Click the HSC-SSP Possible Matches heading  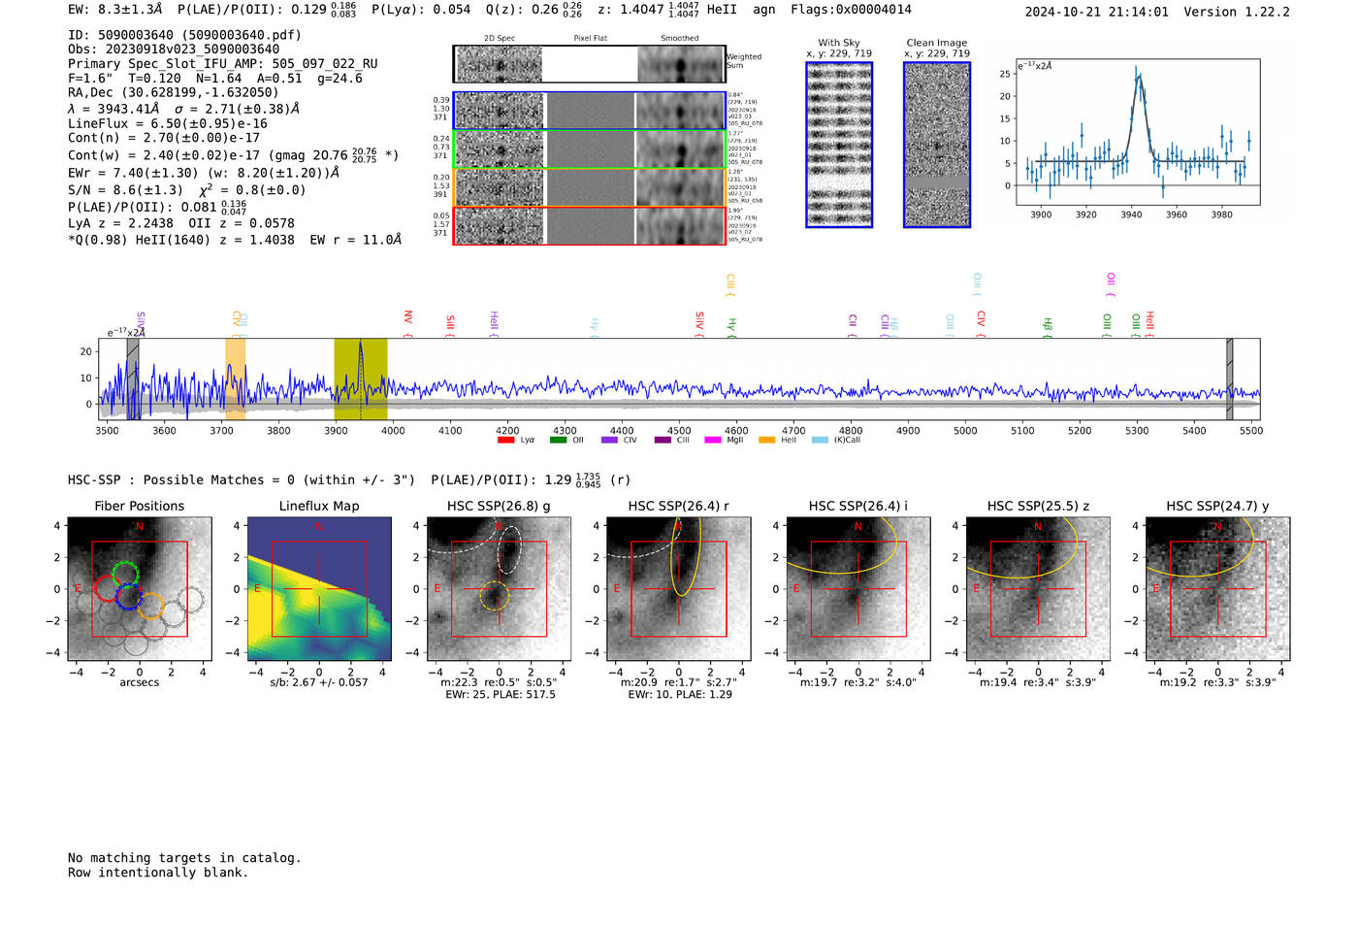point(242,479)
